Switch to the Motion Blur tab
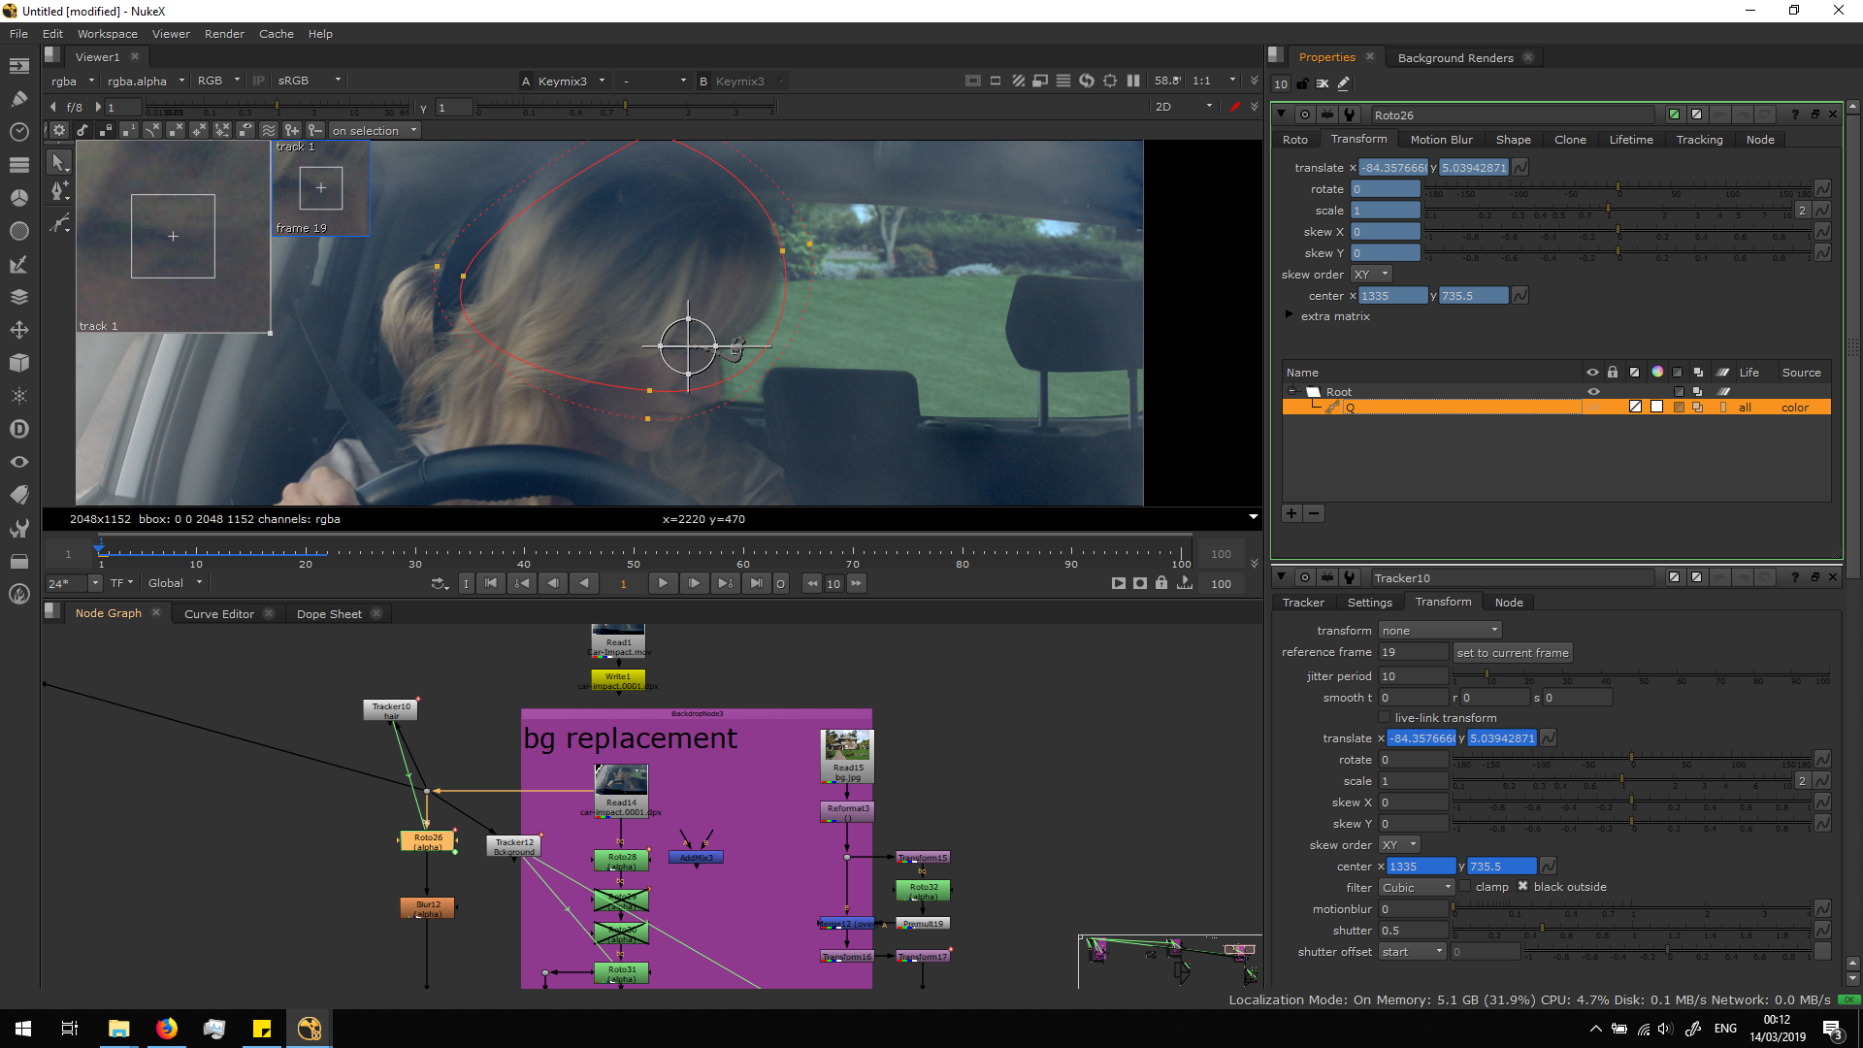The width and height of the screenshot is (1863, 1048). coord(1441,140)
